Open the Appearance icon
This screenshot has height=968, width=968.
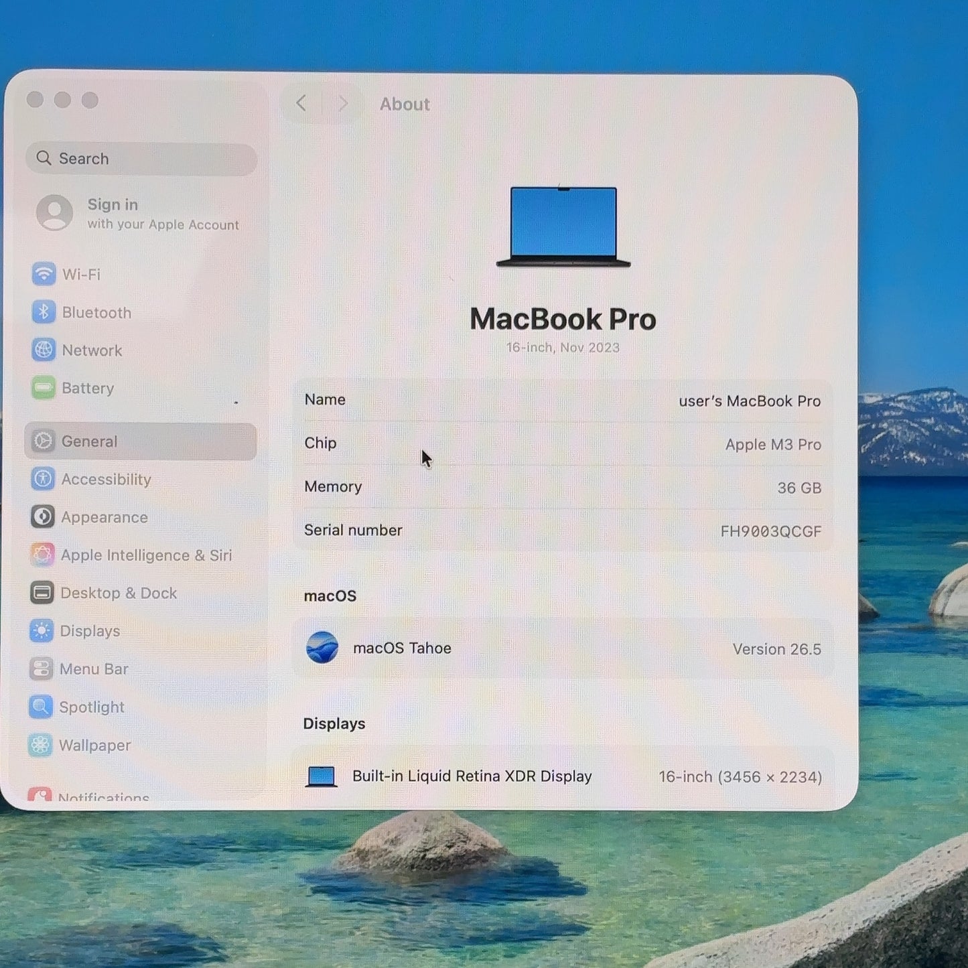pyautogui.click(x=42, y=516)
